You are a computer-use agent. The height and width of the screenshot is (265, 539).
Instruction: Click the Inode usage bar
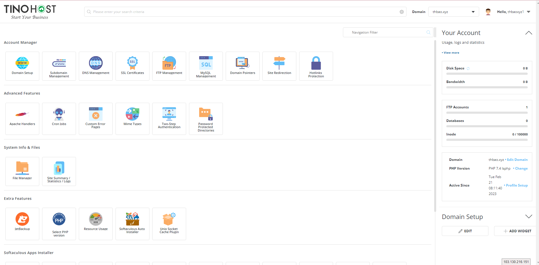487,140
